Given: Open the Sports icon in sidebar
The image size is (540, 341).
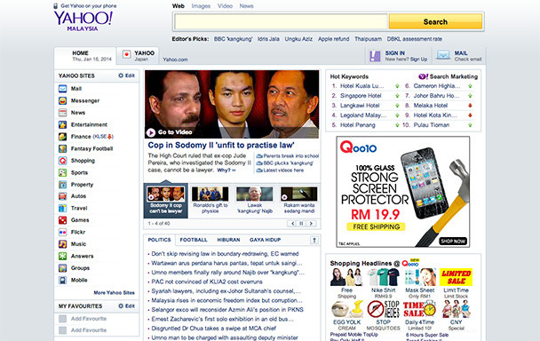Looking at the screenshot, I should click(62, 172).
